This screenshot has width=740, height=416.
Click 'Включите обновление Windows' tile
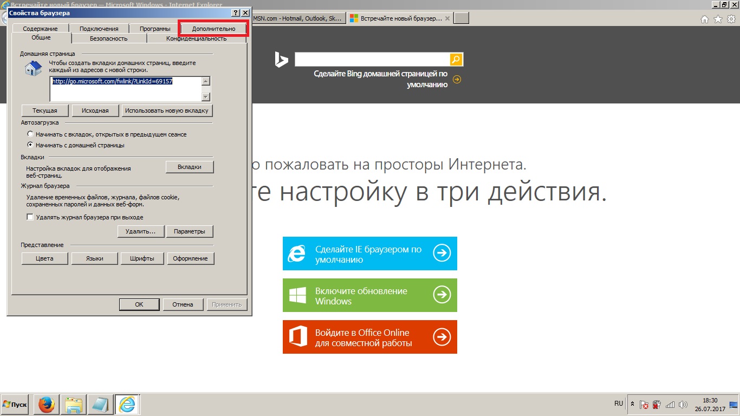pos(370,295)
